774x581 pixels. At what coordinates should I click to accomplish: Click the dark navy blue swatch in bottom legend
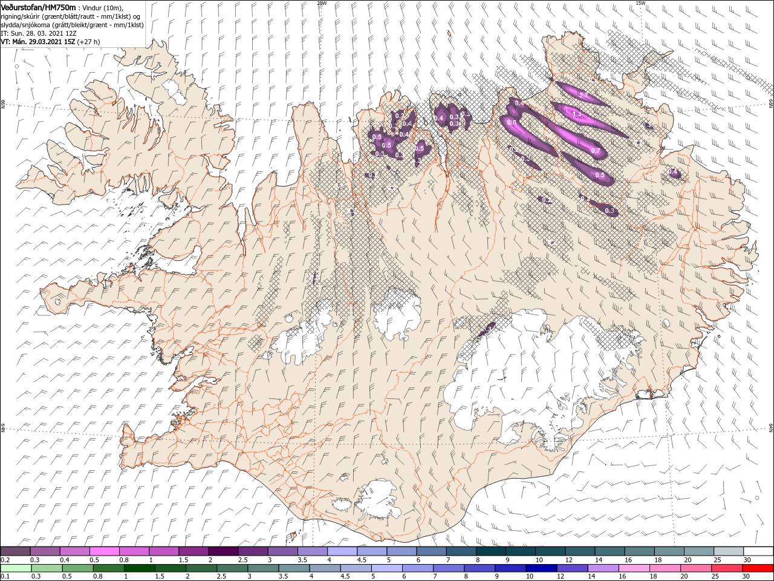point(541,568)
